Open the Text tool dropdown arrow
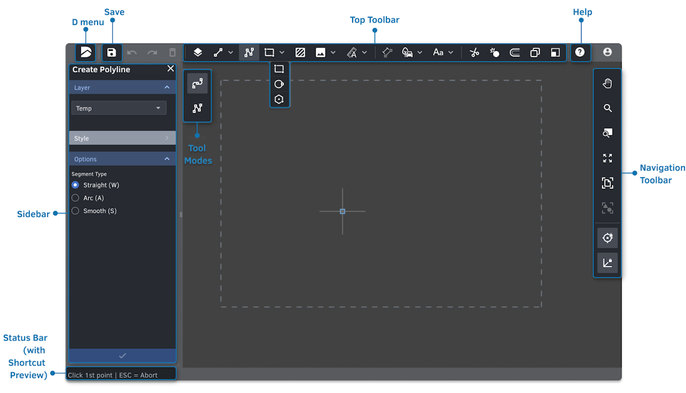 click(x=451, y=53)
